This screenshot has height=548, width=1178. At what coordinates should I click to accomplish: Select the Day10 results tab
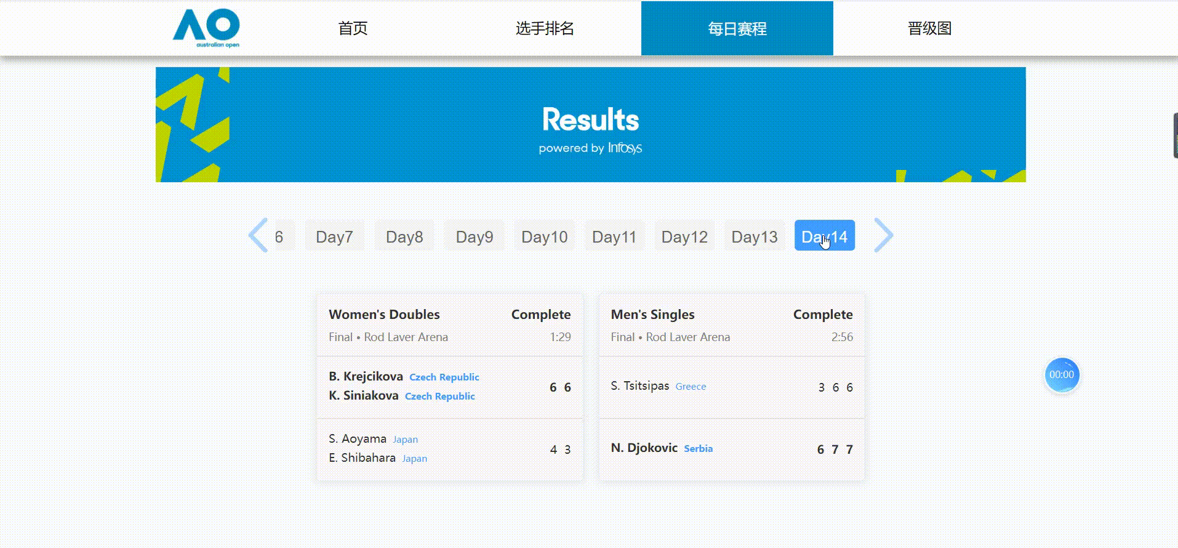(544, 236)
